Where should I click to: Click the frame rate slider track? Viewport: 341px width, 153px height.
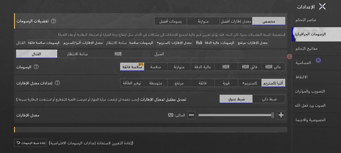point(236,115)
